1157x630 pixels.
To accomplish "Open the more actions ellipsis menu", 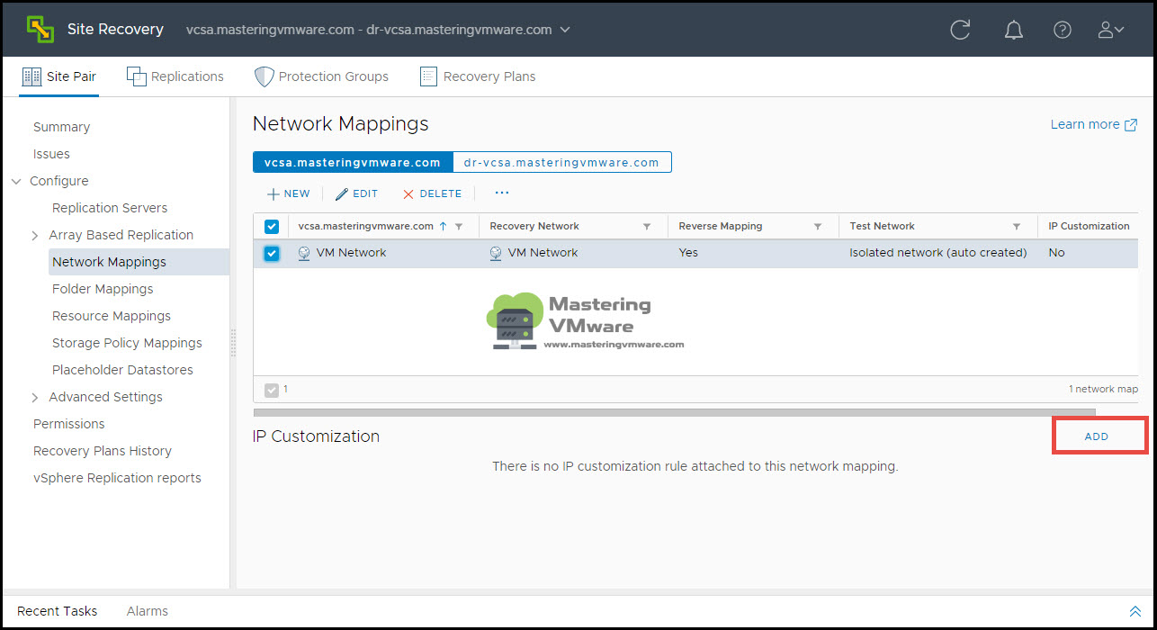I will (502, 193).
